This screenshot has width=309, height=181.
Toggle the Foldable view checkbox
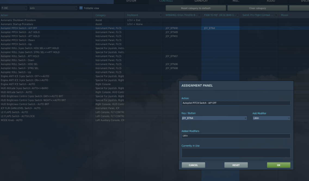[81, 8]
